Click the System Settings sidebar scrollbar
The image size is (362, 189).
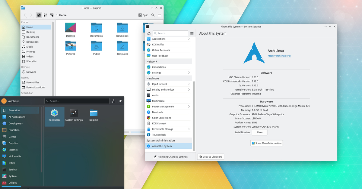pyautogui.click(x=194, y=114)
